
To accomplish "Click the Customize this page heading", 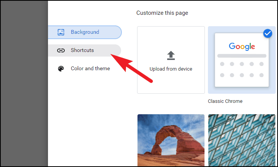I will [162, 13].
